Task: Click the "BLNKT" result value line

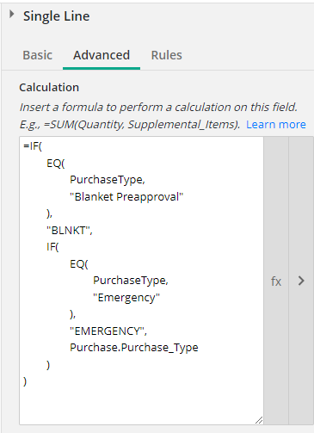Action: click(70, 231)
